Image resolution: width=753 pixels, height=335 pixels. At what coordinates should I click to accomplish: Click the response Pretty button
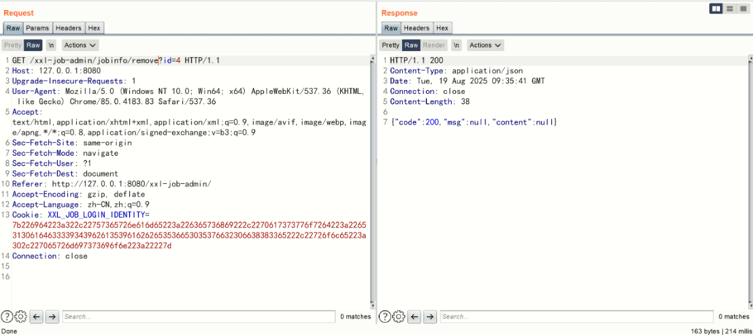[x=391, y=45]
